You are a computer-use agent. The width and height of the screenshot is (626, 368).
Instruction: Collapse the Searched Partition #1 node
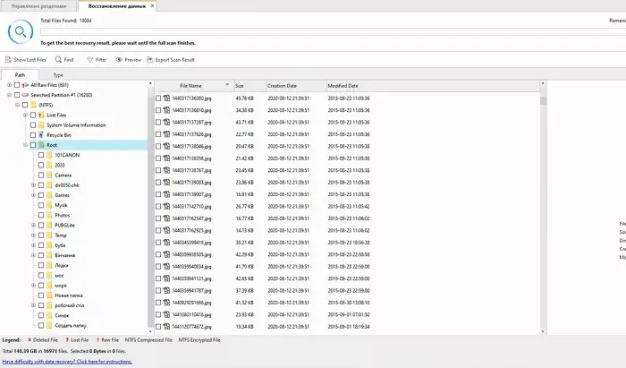point(9,95)
